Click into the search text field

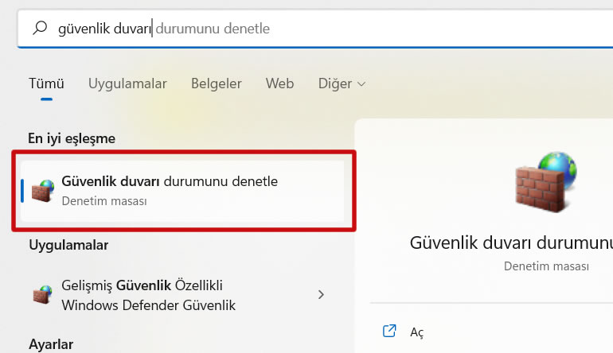point(318,29)
